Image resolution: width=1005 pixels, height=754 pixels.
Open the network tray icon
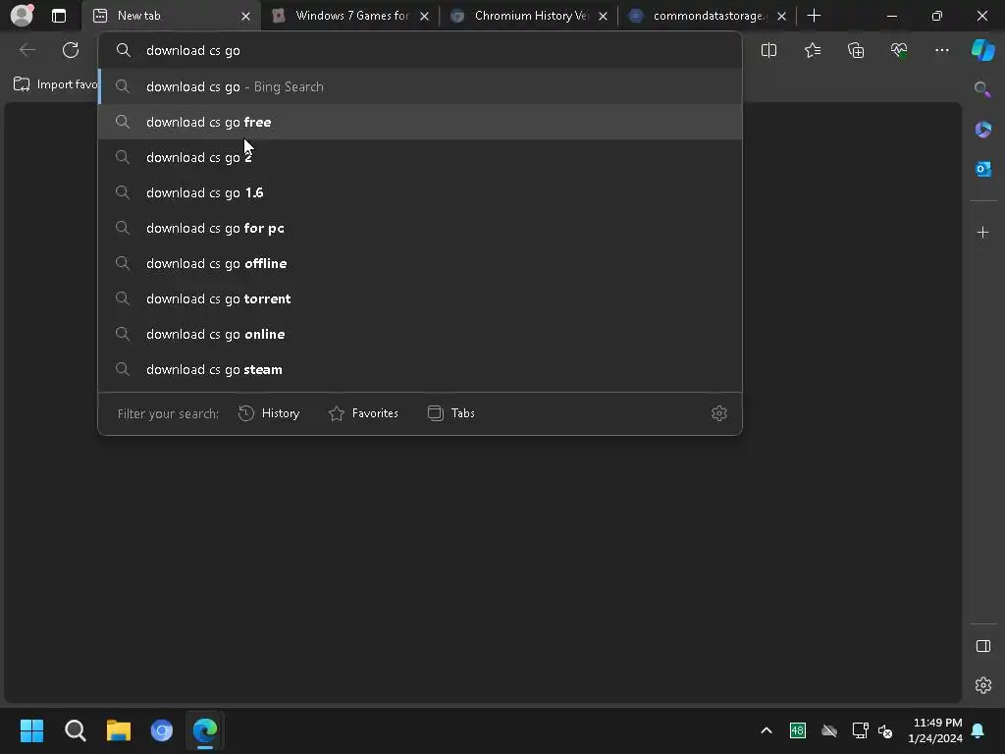coord(860,730)
